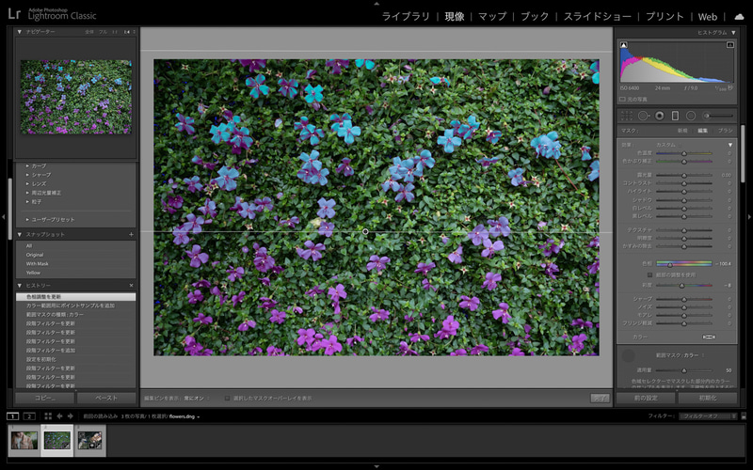Switch to the スライドショー module

tap(598, 17)
